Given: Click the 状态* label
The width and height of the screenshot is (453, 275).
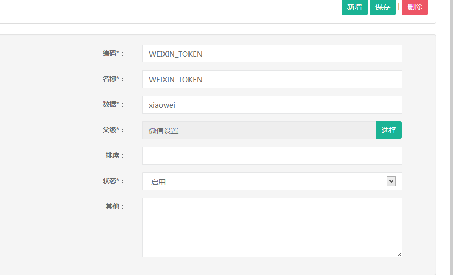Looking at the screenshot, I should click(x=114, y=181).
